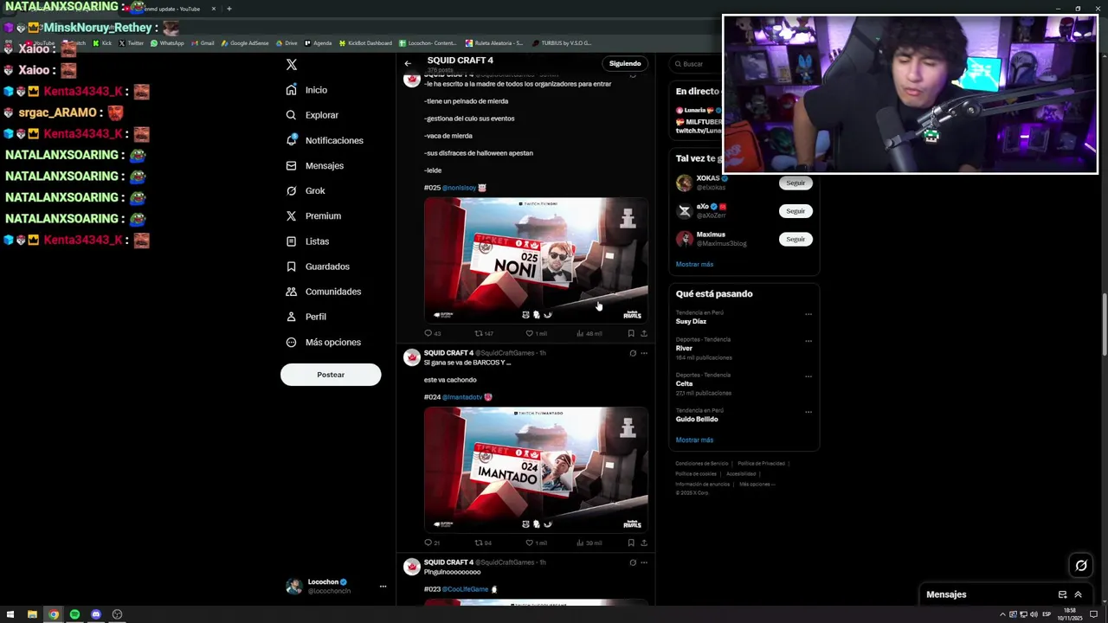View analytics of #024 Imantado post
Viewport: 1108px width, 623px height.
[x=589, y=543]
